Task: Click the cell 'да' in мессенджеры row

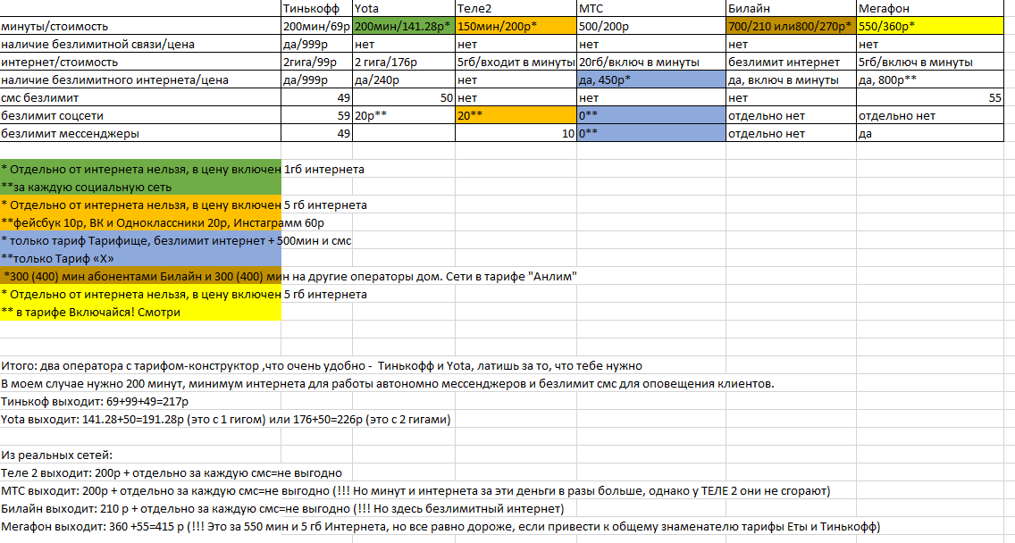Action: click(930, 133)
